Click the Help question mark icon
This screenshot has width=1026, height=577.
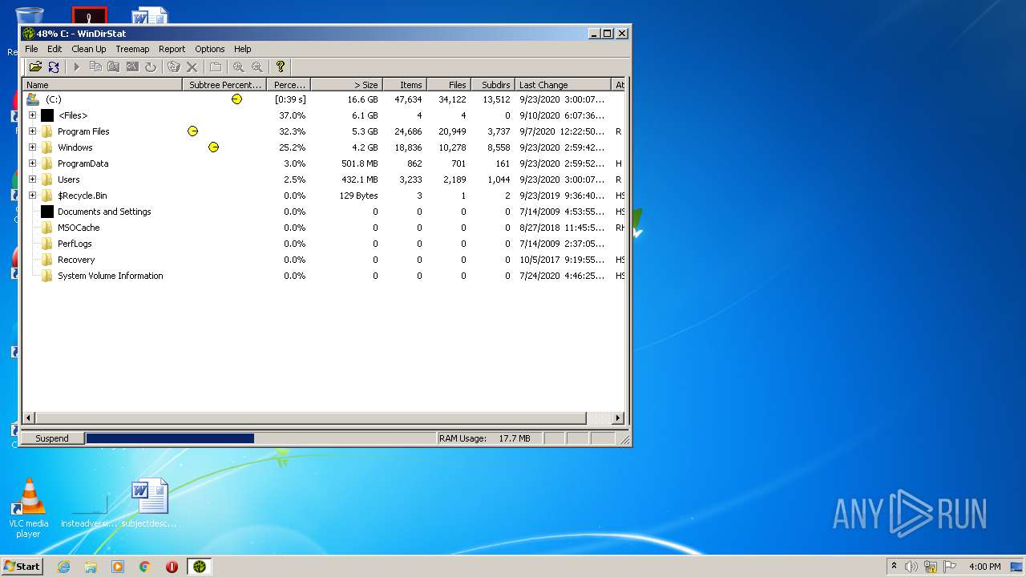coord(280,67)
